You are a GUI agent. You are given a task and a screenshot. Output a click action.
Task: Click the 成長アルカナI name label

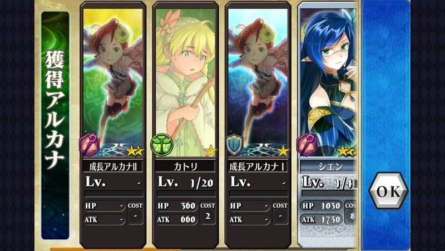[258, 166]
